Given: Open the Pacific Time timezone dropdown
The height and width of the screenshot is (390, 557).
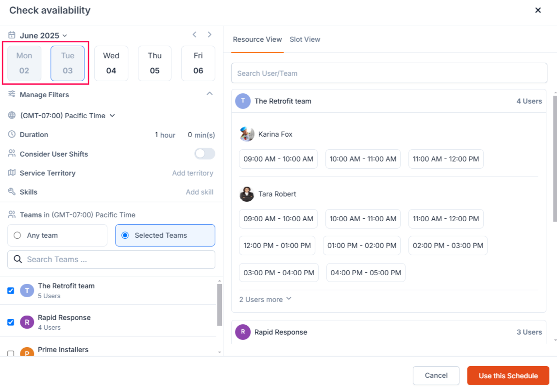Looking at the screenshot, I should (68, 116).
